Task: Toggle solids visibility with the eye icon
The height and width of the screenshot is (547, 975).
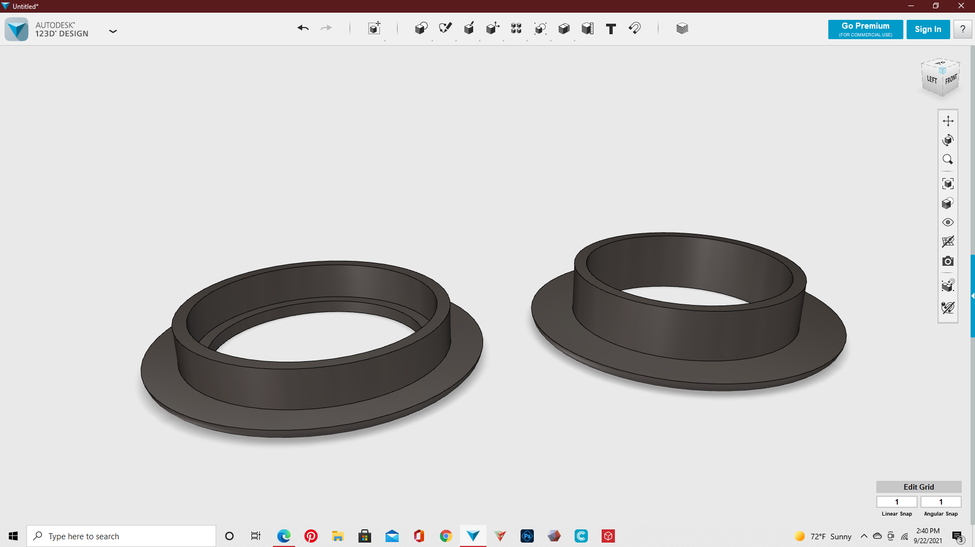Action: (947, 223)
